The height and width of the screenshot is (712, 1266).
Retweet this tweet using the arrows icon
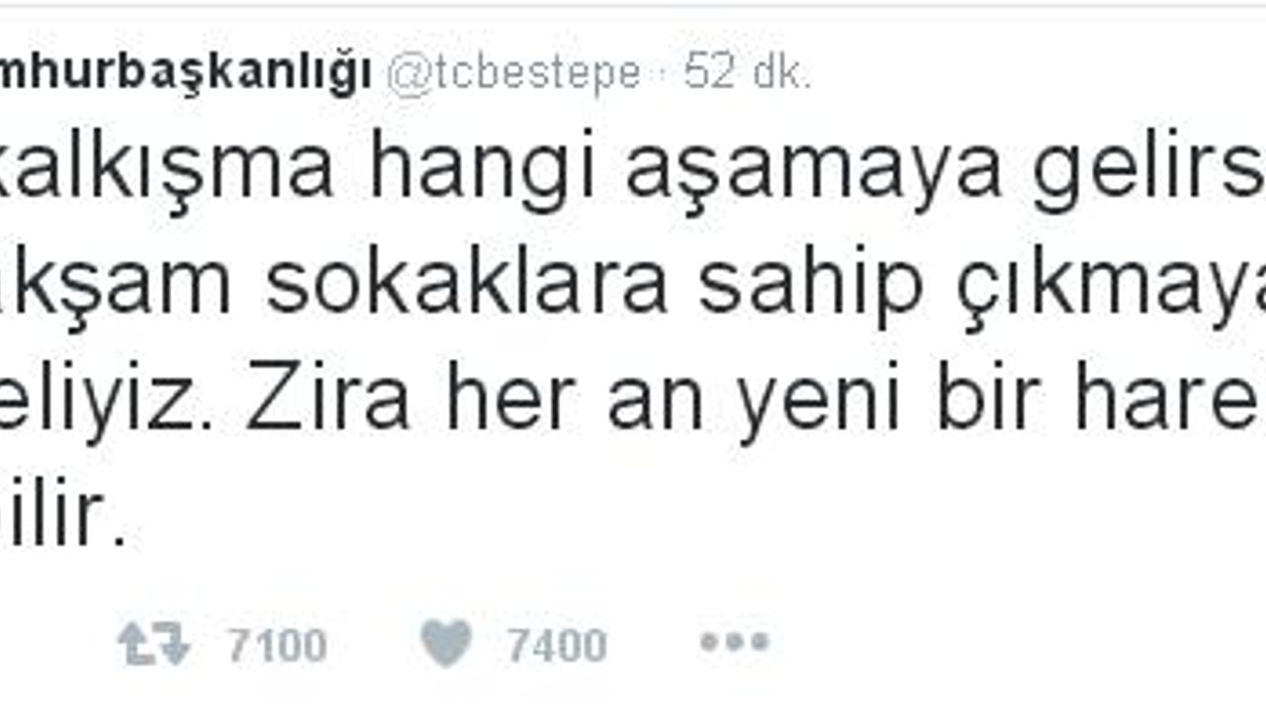pos(153,645)
